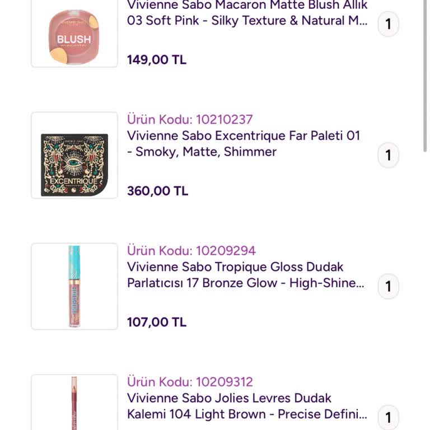The image size is (430, 430).
Task: Click the 107,00 TL price
Action: point(157,322)
